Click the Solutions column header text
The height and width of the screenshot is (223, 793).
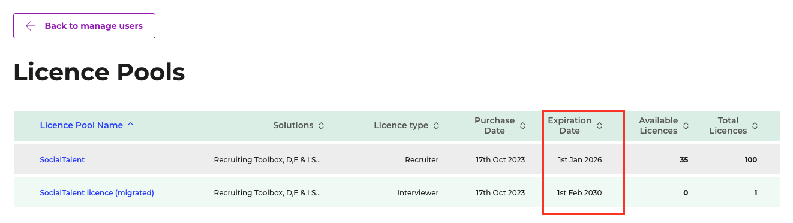(x=293, y=125)
